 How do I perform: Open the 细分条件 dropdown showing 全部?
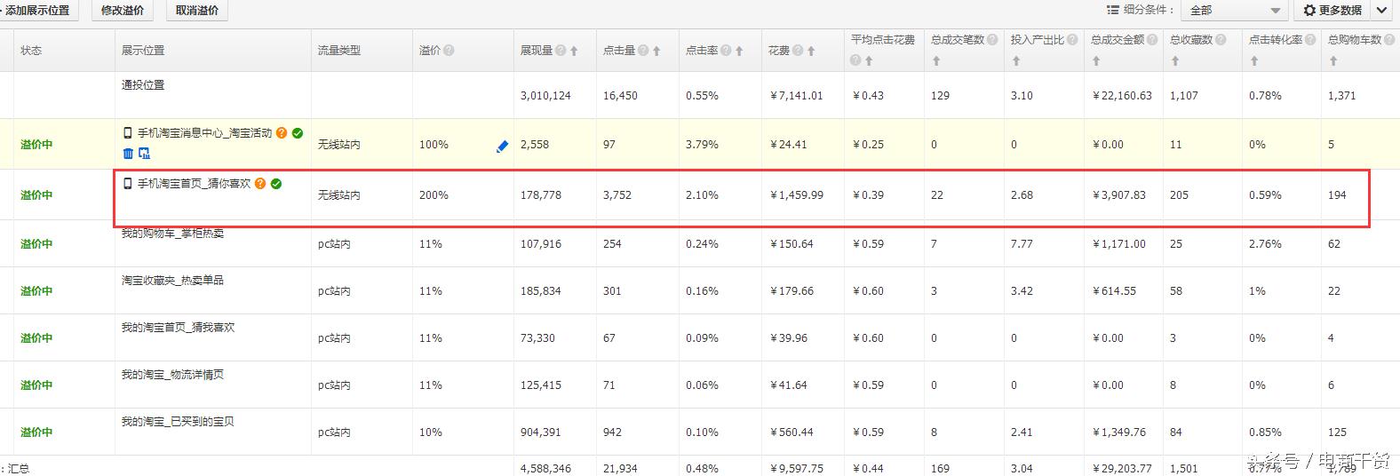[1234, 11]
